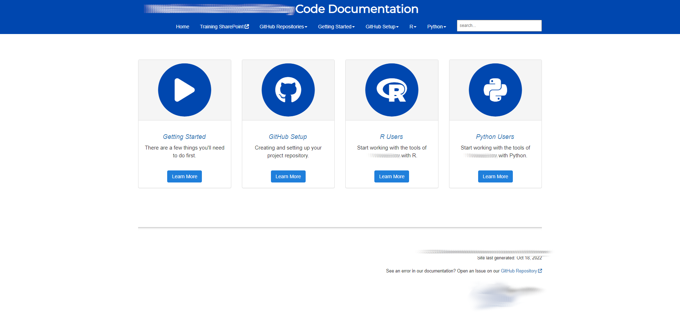Click Learn More under R Users
Screen dimensions: 680x332
click(x=392, y=176)
